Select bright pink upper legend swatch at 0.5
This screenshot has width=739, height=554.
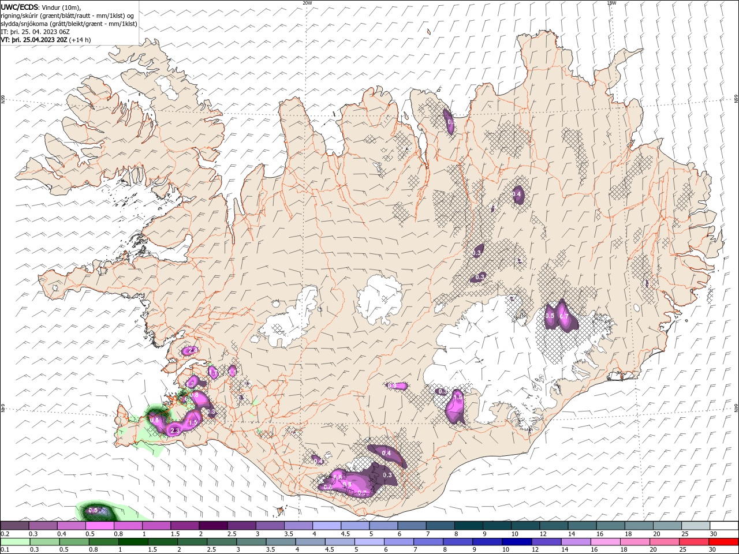(x=99, y=526)
